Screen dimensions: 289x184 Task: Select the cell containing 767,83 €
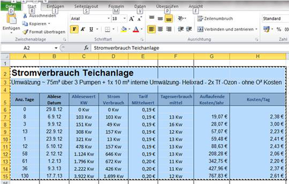212,176
